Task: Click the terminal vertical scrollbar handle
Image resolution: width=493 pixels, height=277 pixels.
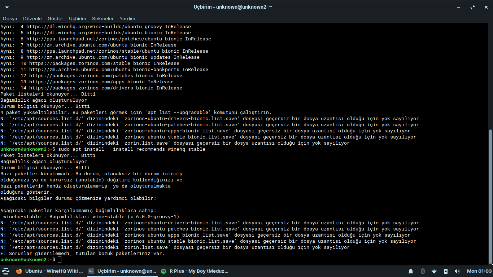Action: click(x=490, y=196)
